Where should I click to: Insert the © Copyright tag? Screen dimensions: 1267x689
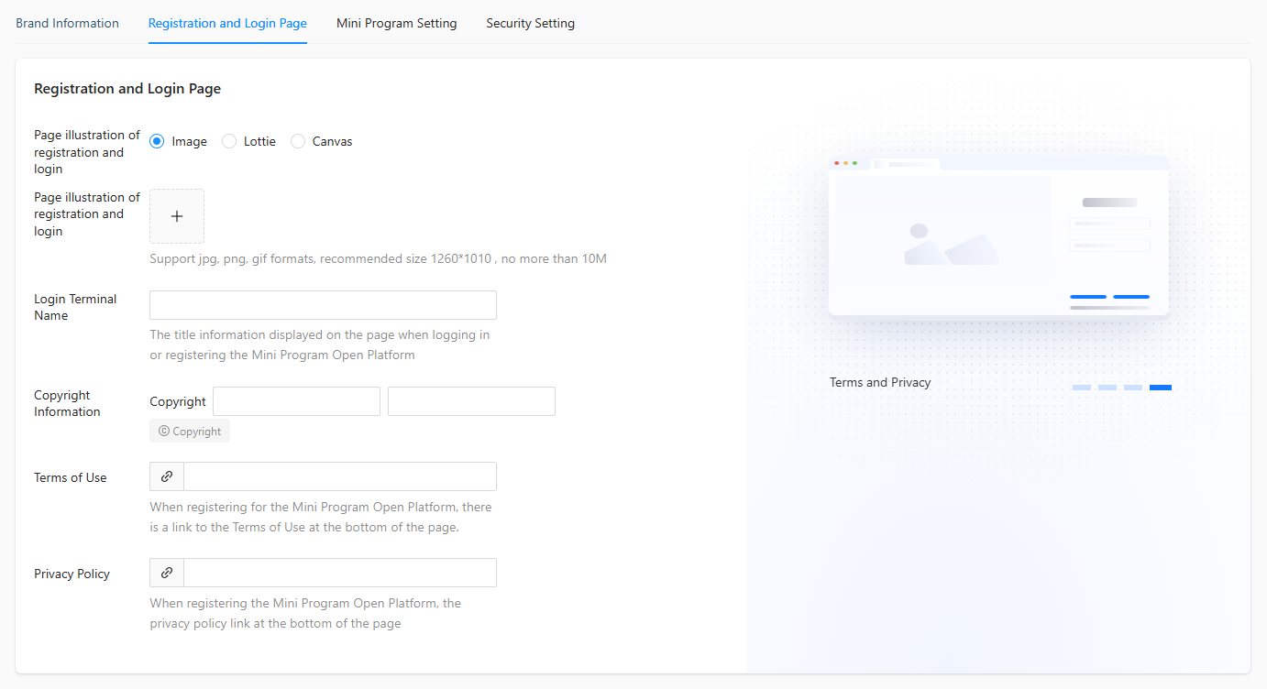pyautogui.click(x=190, y=431)
